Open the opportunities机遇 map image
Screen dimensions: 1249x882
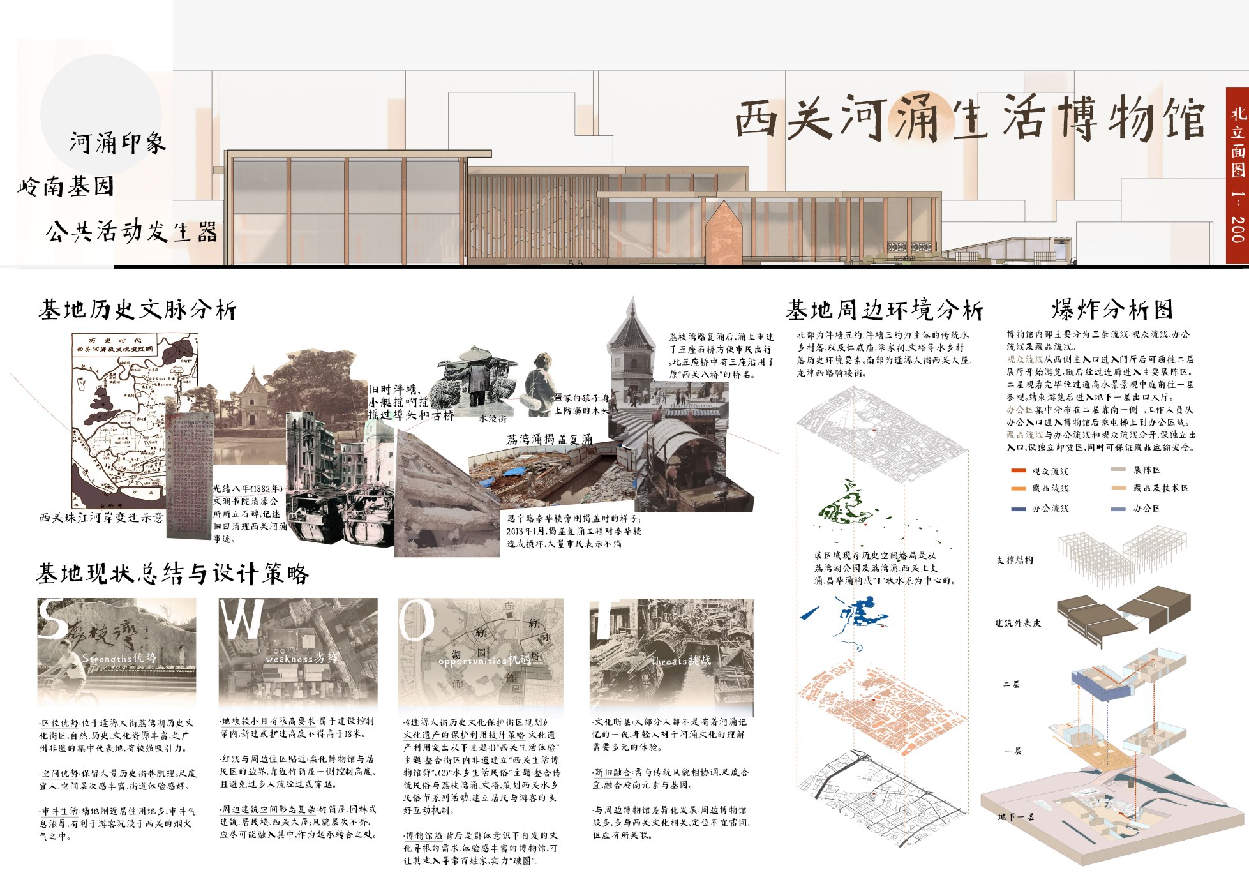click(x=481, y=652)
